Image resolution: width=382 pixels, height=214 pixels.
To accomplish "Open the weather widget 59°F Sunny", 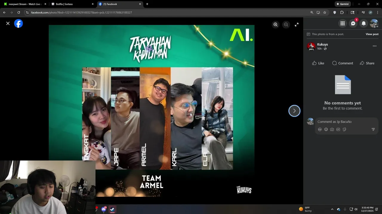I will point(305,209).
